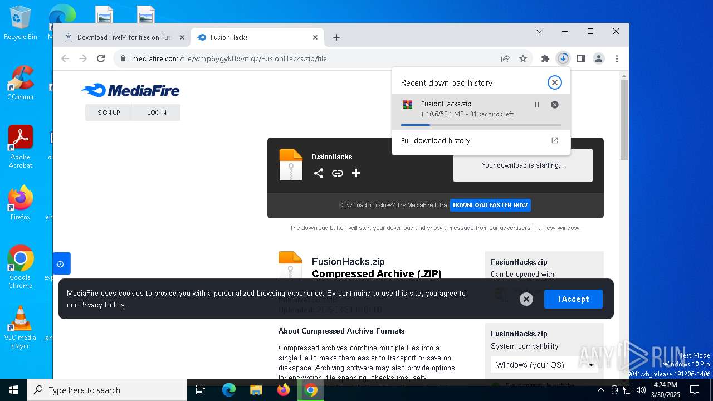Screen dimensions: 713x401
Task: Open Microsoft Edge from taskbar
Action: pyautogui.click(x=229, y=390)
